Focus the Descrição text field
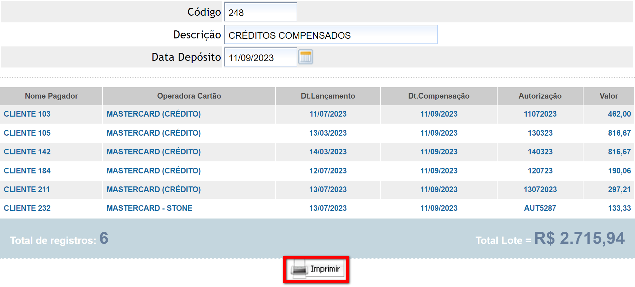The image size is (635, 287). (330, 35)
